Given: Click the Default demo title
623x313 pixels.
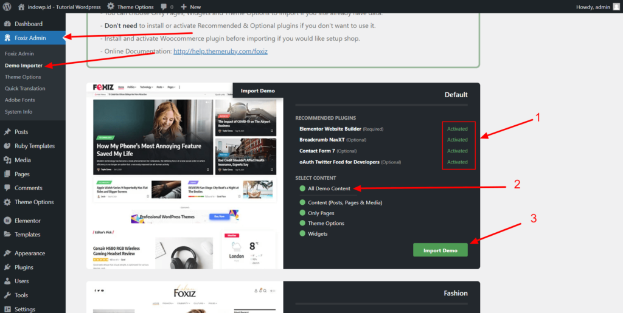Looking at the screenshot, I should [x=456, y=95].
